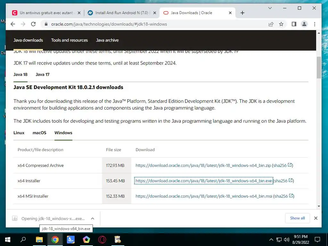Viewport: 328px width, 246px height.
Task: Click 'Download' column header
Action: 145,150
